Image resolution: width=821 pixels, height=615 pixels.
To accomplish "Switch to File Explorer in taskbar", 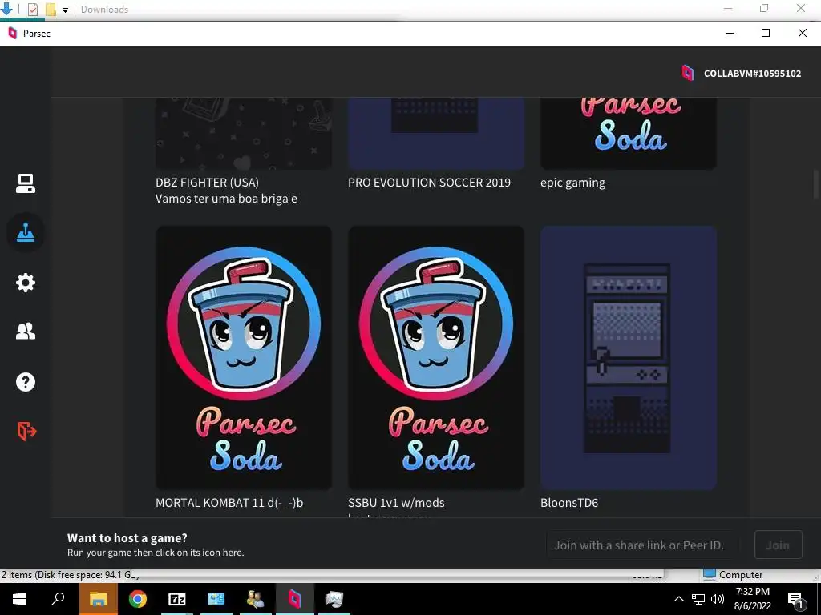I will (x=98, y=599).
